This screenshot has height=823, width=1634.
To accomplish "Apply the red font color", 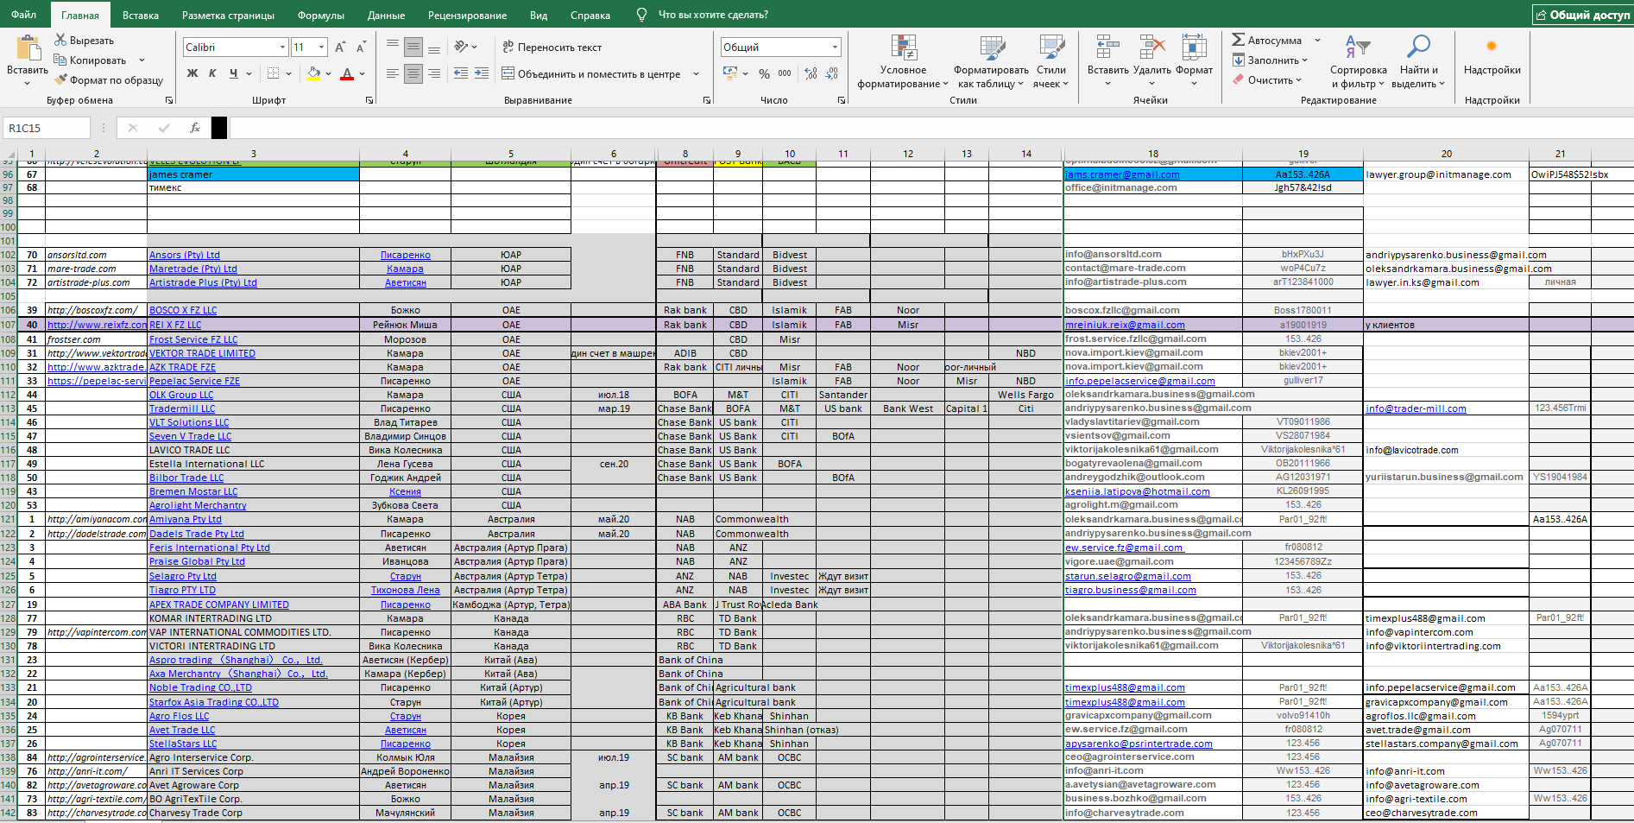I will pos(347,73).
